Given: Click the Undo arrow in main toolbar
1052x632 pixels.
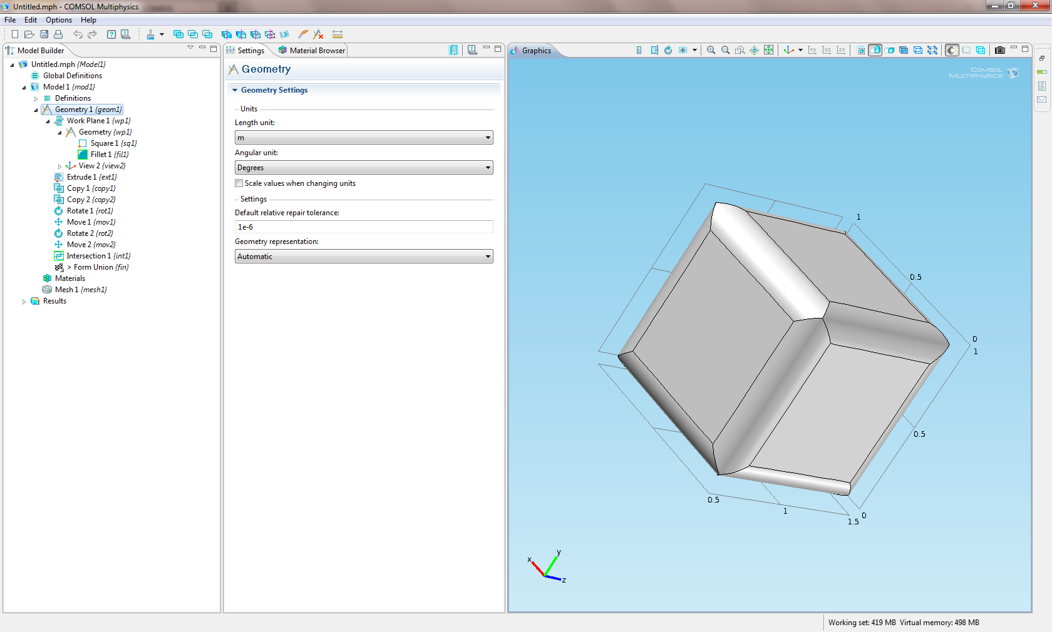Looking at the screenshot, I should tap(78, 34).
